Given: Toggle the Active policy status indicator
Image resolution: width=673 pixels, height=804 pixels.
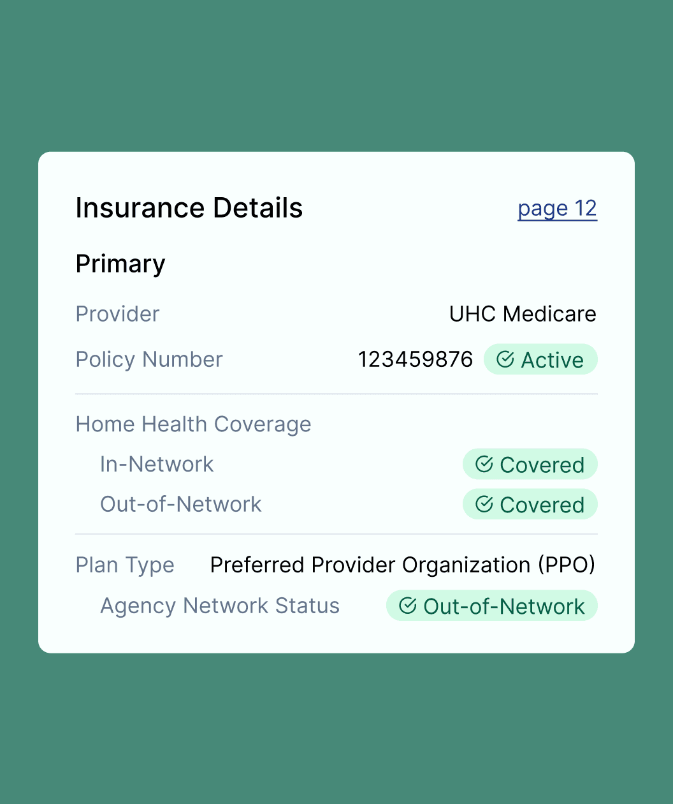Looking at the screenshot, I should (540, 359).
